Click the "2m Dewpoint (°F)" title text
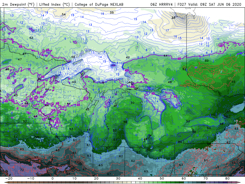 point(18,4)
